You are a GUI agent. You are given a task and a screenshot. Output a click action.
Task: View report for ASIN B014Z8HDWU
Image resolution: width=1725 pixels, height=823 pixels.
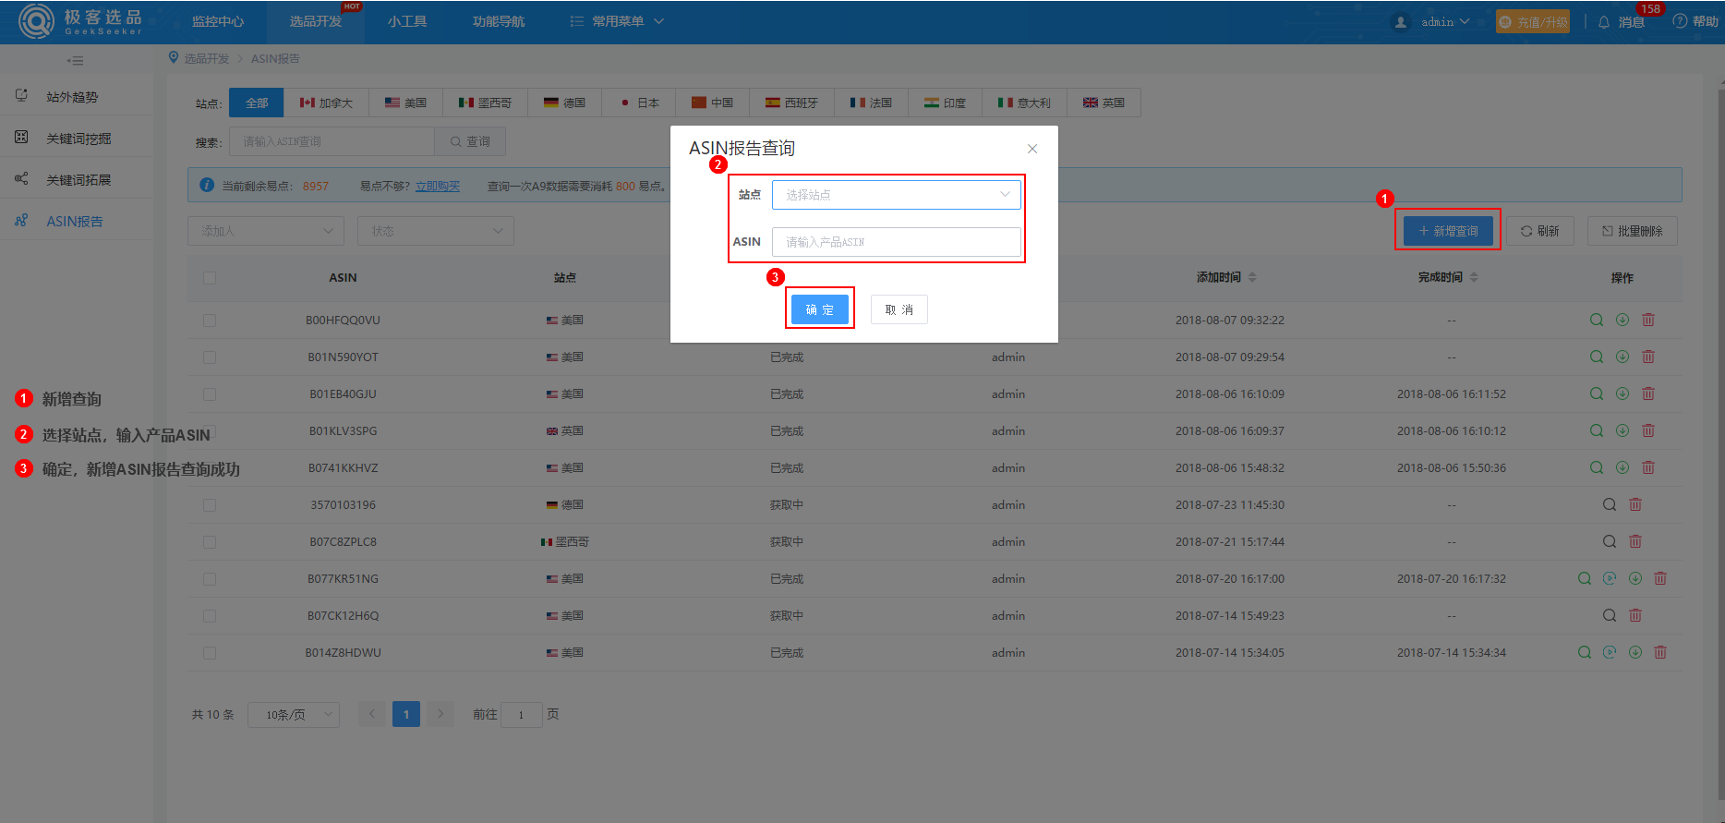click(1584, 652)
